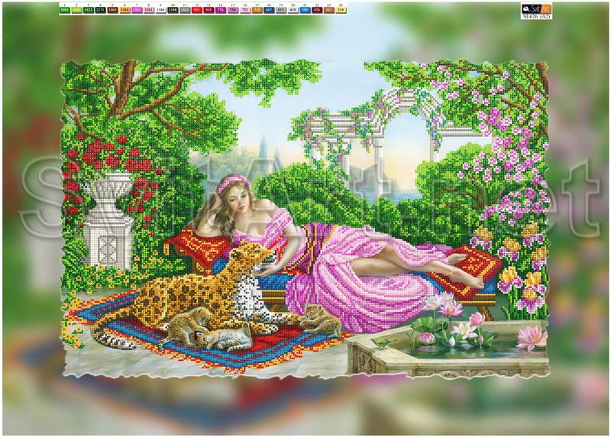Choose the blue 667 color swatch
Screen dimensions: 611x438
click(x=270, y=11)
